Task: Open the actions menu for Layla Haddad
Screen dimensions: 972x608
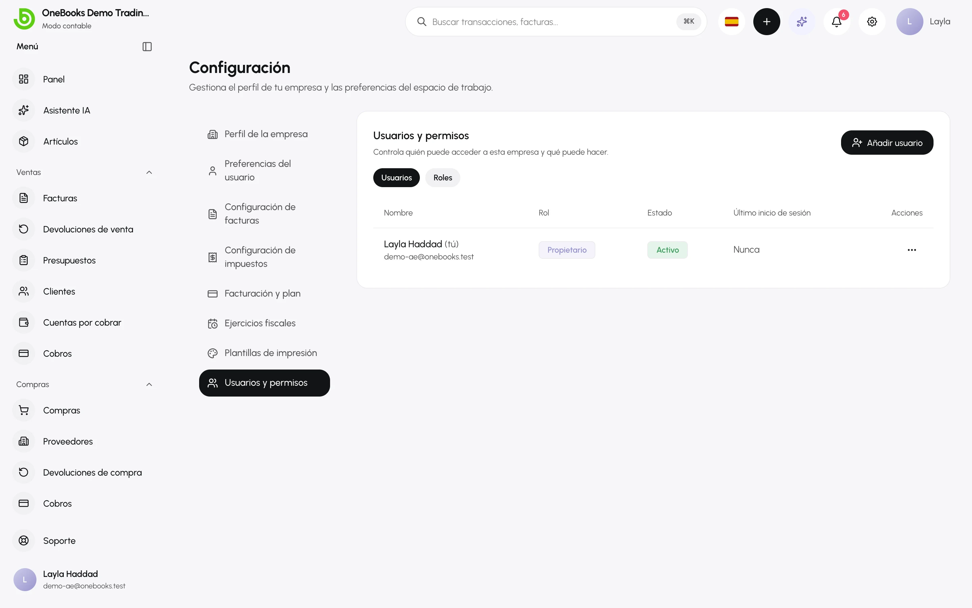Action: 912,250
